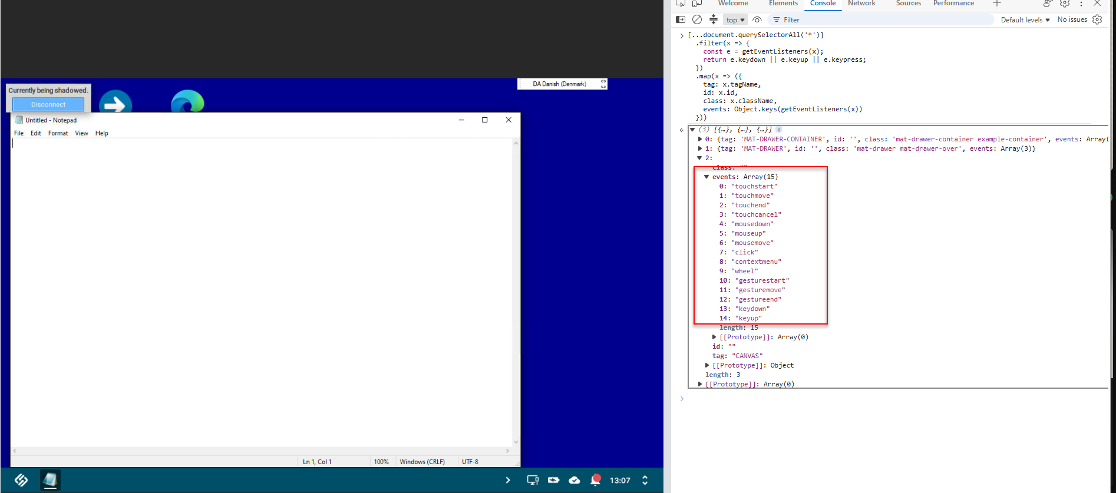Click the blue arrow desktop icon
This screenshot has width=1116, height=493.
[x=115, y=101]
